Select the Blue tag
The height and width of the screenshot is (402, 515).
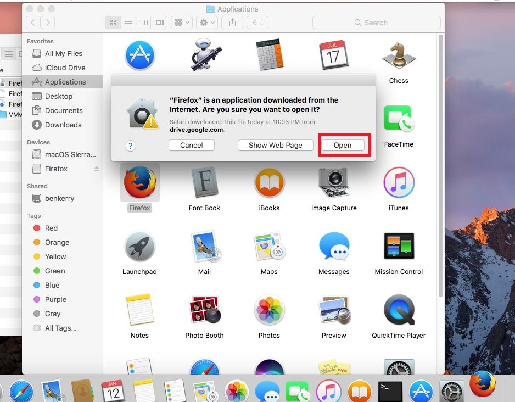(63, 285)
